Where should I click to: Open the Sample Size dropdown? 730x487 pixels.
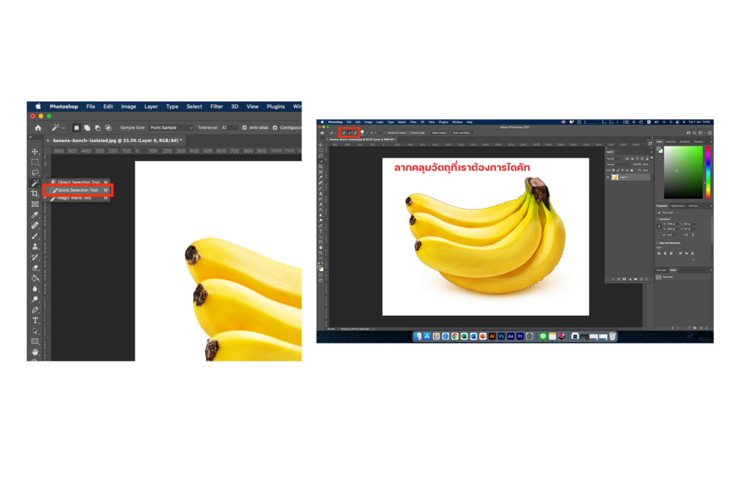coord(171,128)
